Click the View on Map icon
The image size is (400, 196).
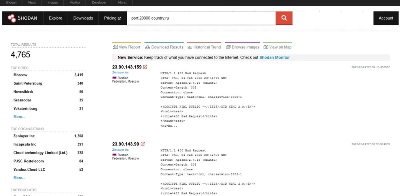click(266, 47)
